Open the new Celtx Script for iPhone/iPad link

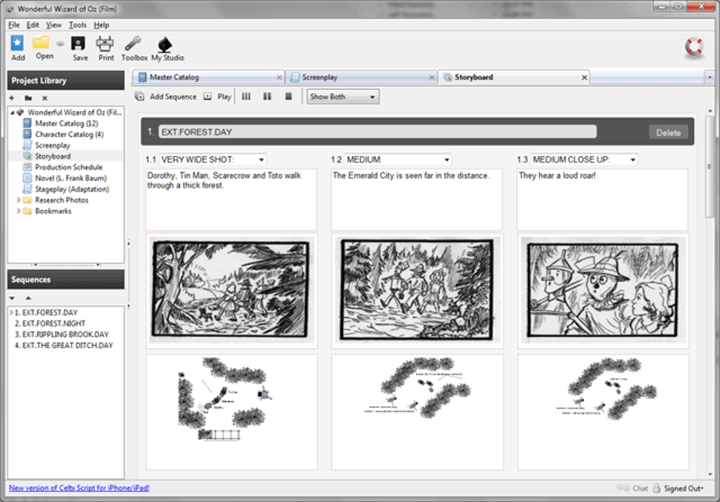tap(79, 488)
